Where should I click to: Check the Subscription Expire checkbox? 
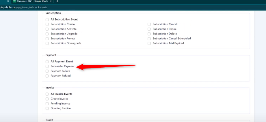pos(149,29)
